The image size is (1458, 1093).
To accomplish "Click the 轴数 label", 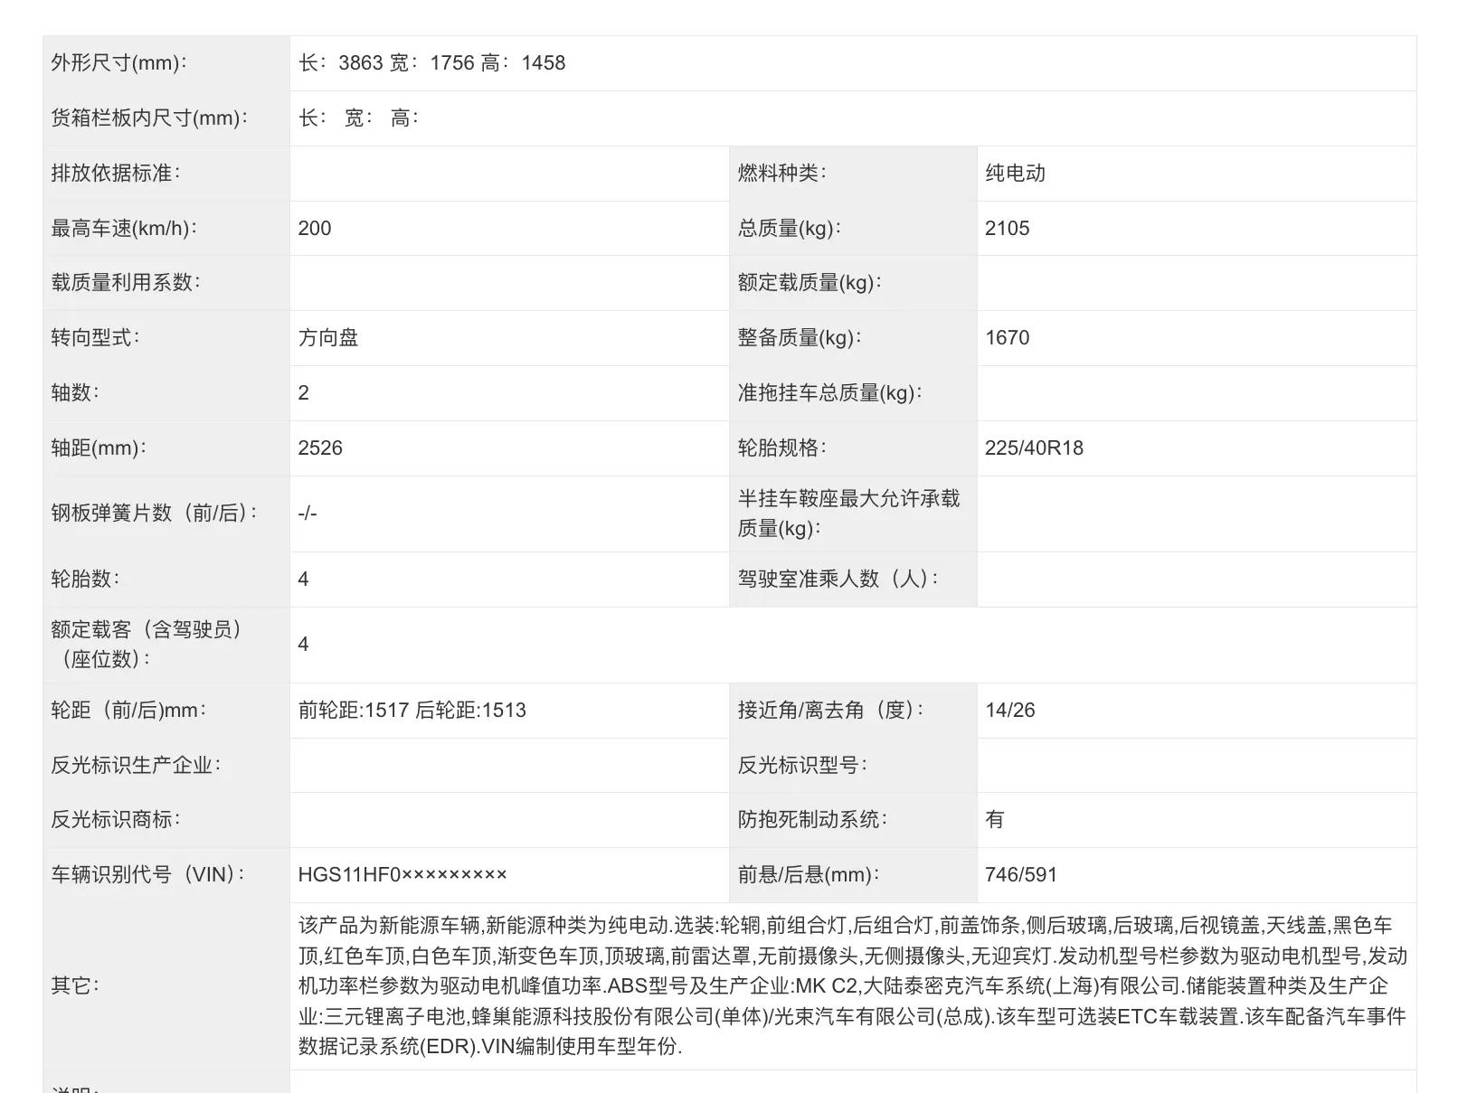I will [x=75, y=393].
